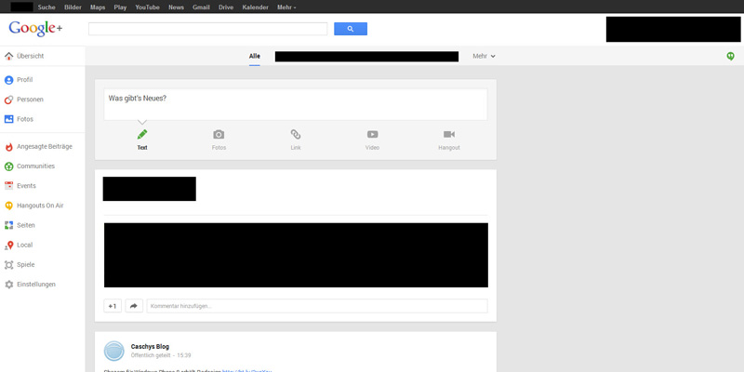This screenshot has height=372, width=744.
Task: Select the Video play icon
Action: coord(373,134)
